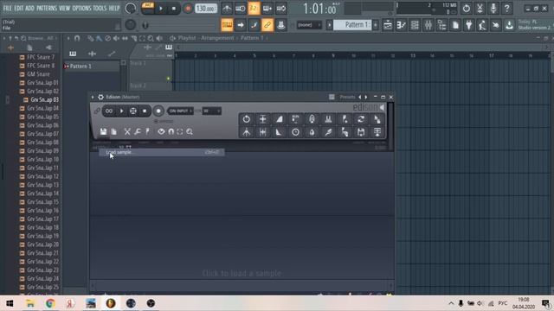Click to load a sample area
This screenshot has height=311, width=554.
[x=242, y=273]
